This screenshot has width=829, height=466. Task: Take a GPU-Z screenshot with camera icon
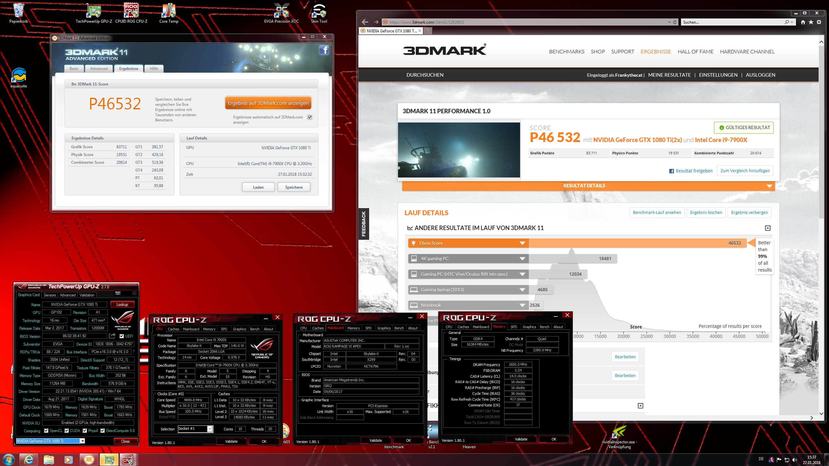point(118,293)
